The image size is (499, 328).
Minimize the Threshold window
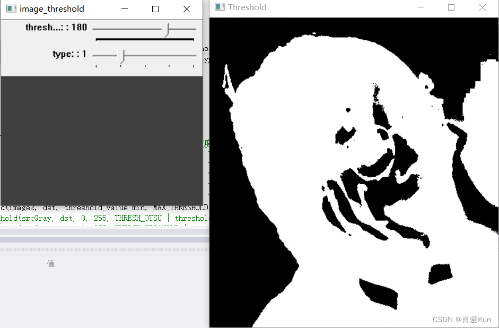pos(421,7)
